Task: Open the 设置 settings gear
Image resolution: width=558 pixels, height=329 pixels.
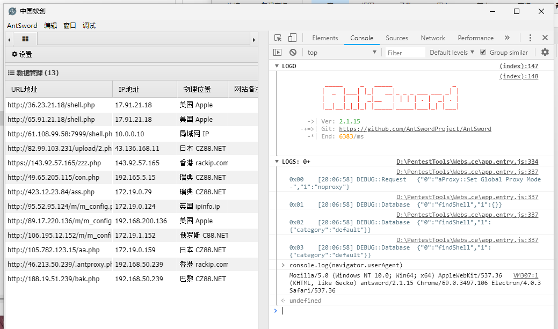Action: 21,54
